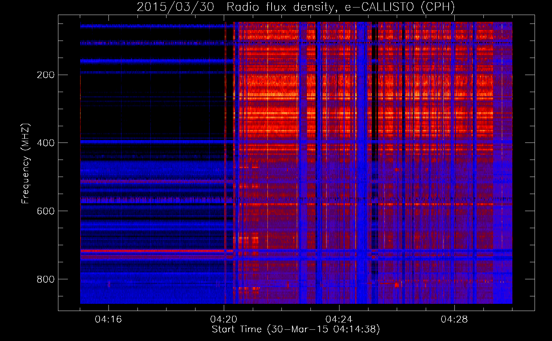This screenshot has height=341, width=552.
Task: Click the '04:20' time tick label
Action: [224, 320]
